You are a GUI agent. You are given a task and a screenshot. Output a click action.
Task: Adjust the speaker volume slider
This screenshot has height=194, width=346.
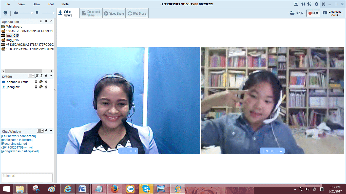click(26, 13)
